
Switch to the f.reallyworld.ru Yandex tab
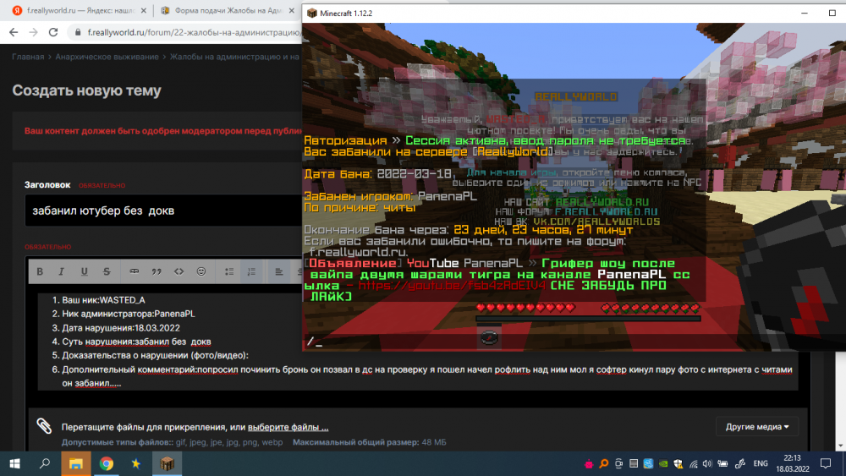(80, 10)
